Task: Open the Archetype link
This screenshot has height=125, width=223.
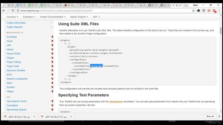Action: 11,37
